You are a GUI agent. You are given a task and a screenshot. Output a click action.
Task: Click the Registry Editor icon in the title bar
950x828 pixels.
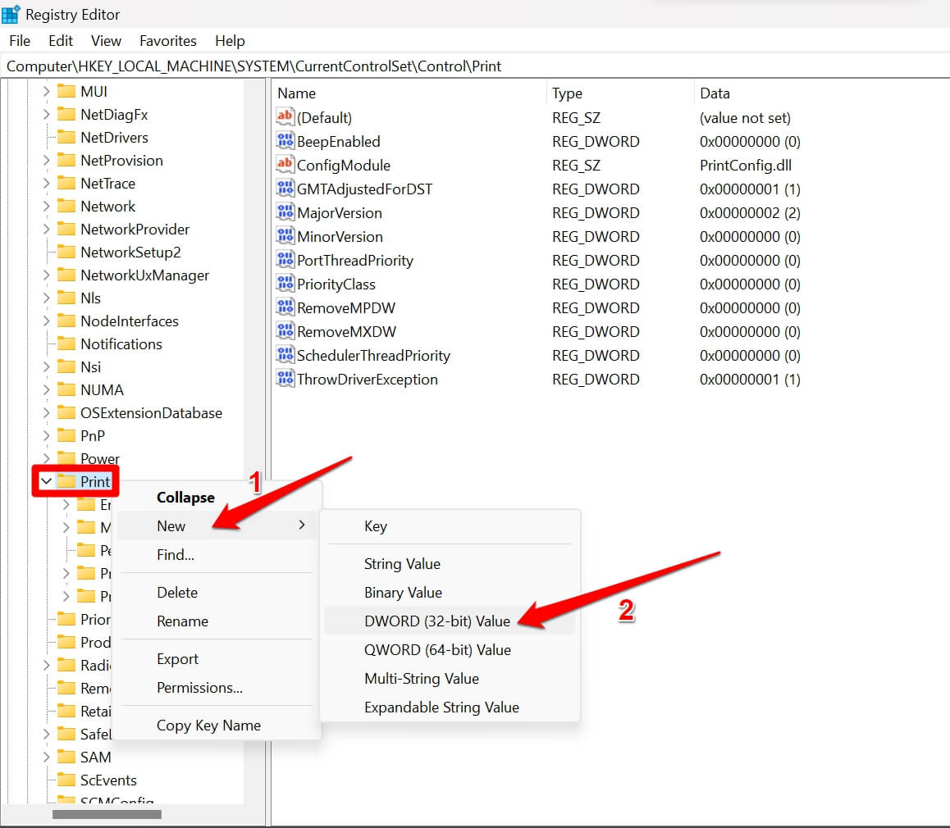pyautogui.click(x=11, y=13)
